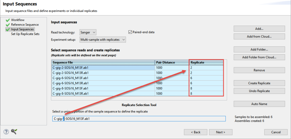Click the Next button
Screen dimensions: 291x139
[221, 132]
